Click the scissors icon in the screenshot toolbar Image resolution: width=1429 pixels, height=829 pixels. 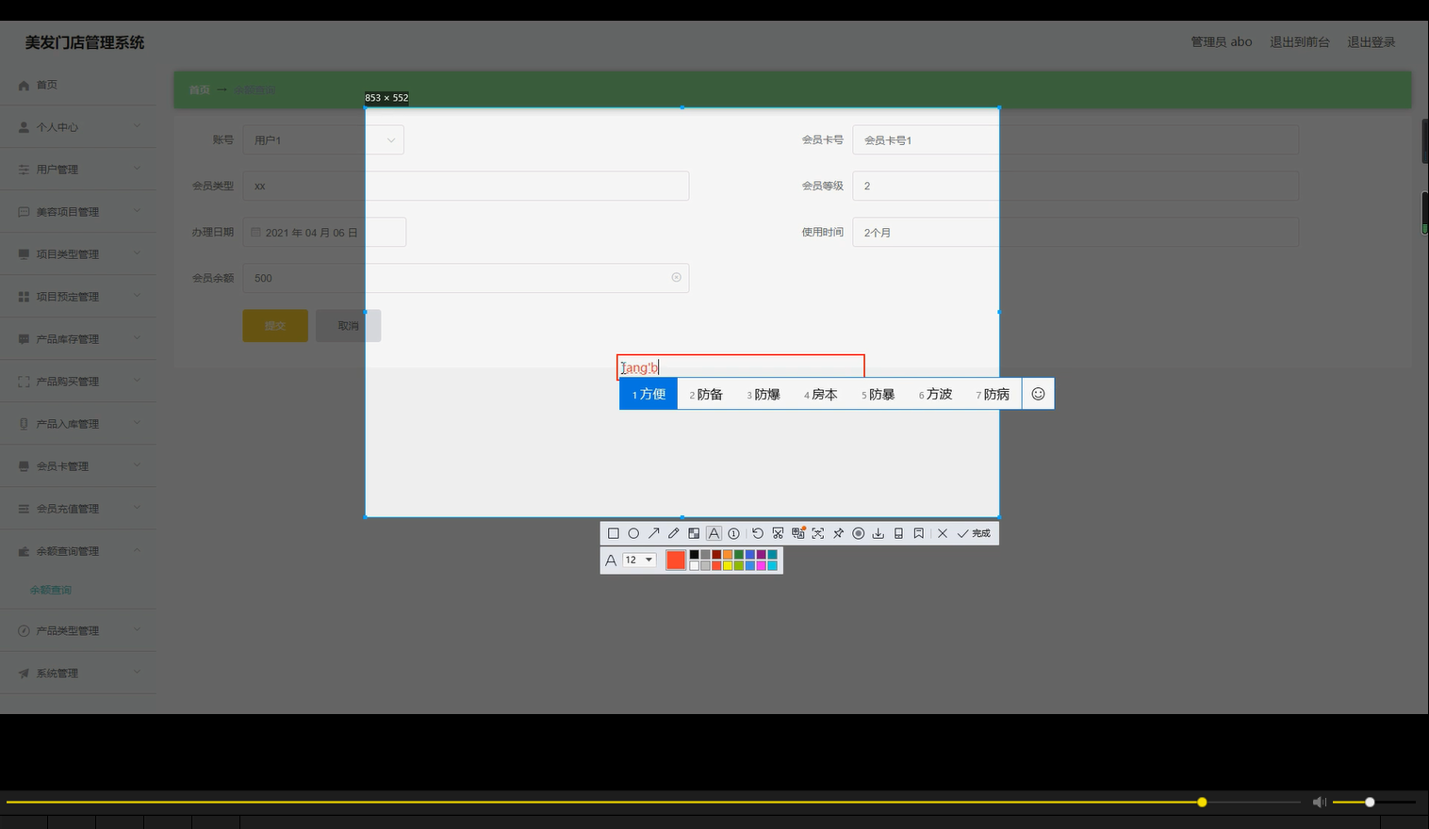pos(778,533)
